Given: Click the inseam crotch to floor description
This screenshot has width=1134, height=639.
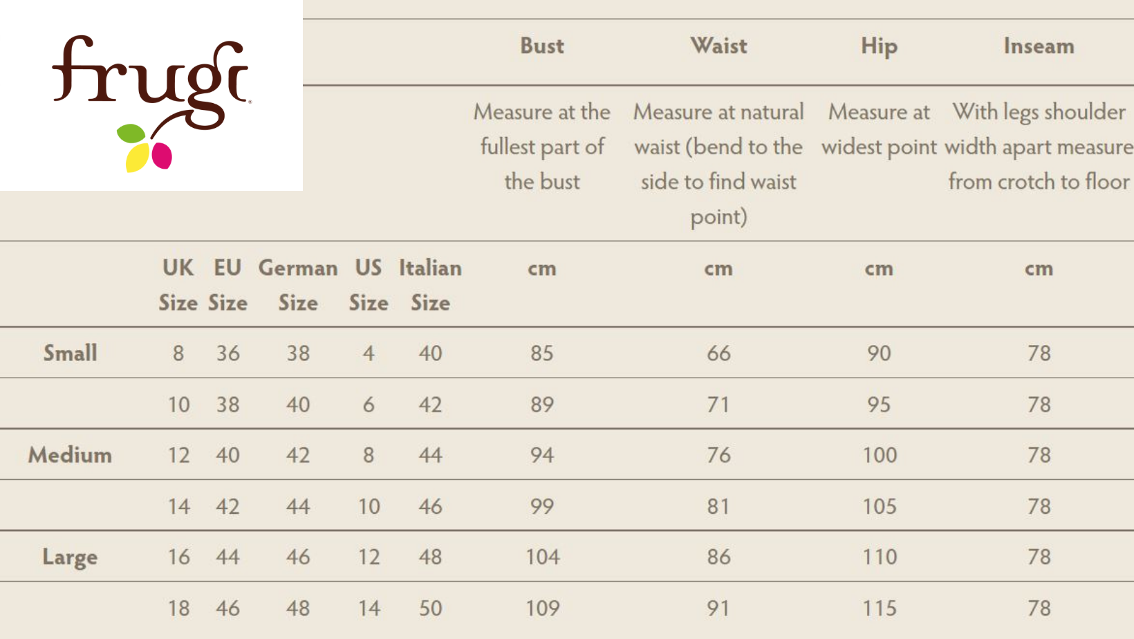Looking at the screenshot, I should 1039,147.
